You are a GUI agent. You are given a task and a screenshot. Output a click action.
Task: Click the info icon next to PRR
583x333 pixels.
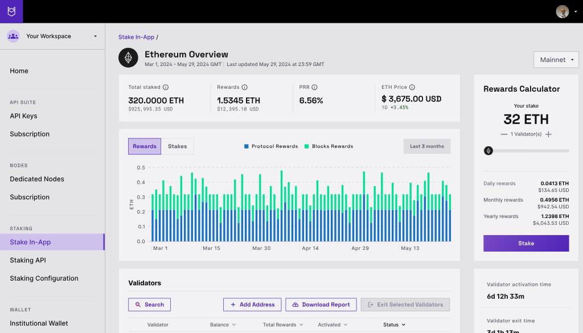pos(314,88)
